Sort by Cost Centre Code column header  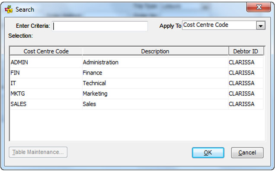(46, 51)
